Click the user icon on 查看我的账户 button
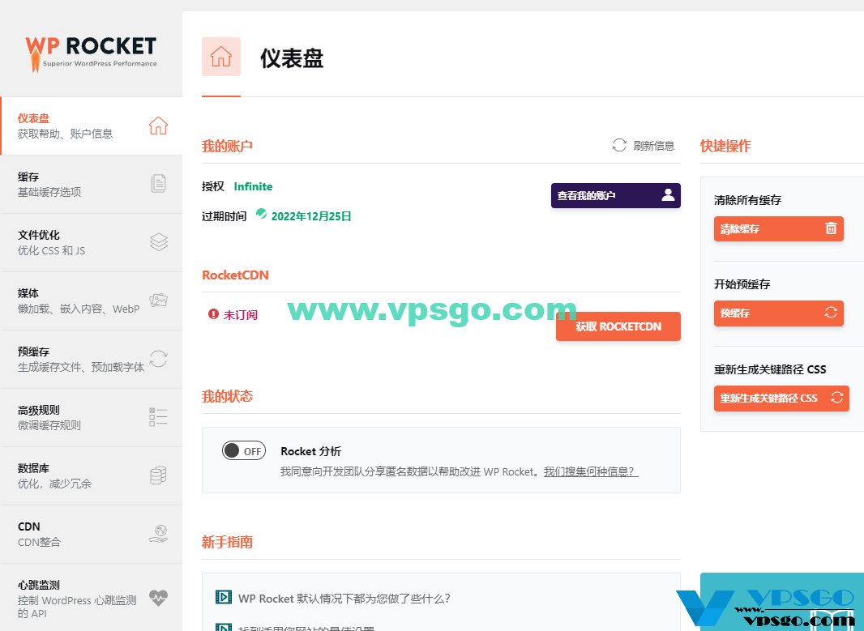 click(668, 195)
